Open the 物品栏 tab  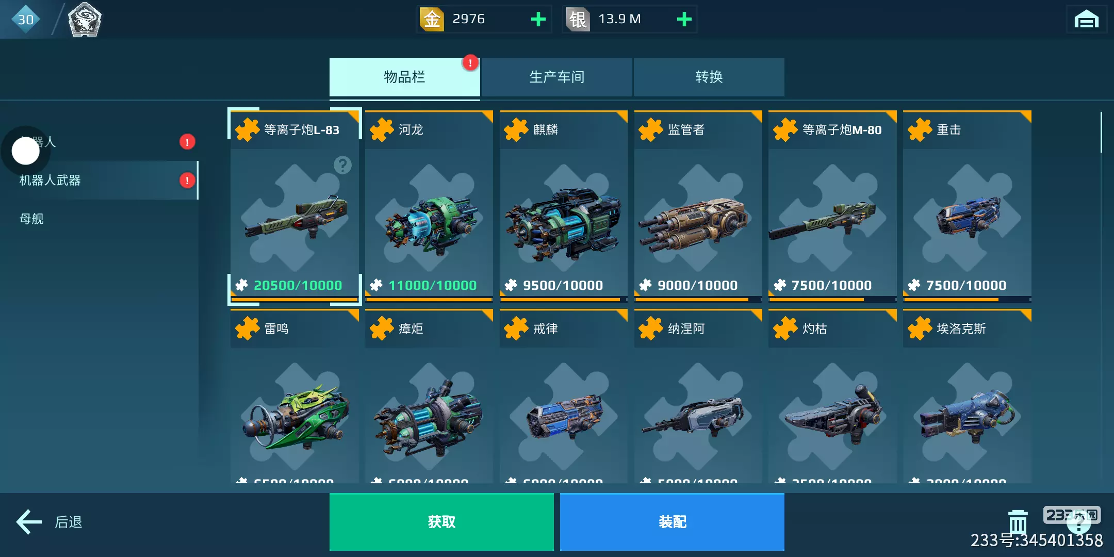(x=404, y=77)
